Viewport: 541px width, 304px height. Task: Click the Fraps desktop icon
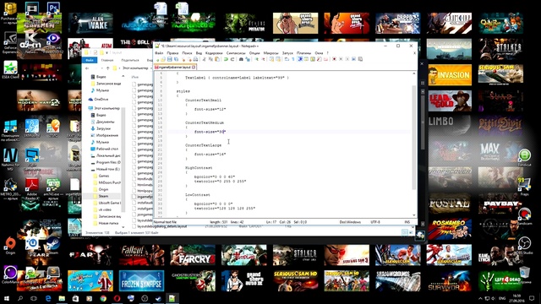[x=524, y=186]
